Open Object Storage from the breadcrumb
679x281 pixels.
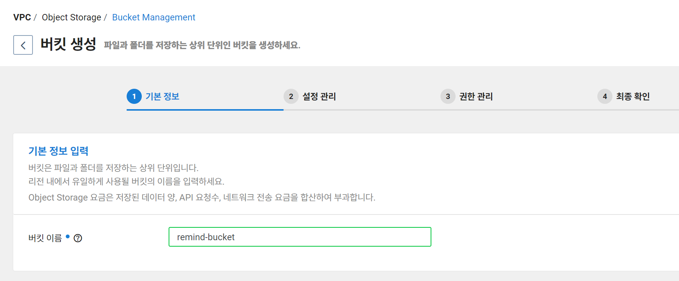pos(71,17)
